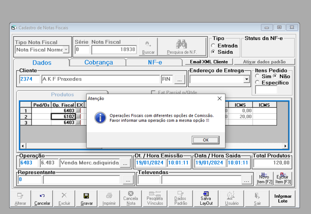Screen dimensions: 311x214
Task: Close the Atenção dialog with X
Action: [x=219, y=98]
